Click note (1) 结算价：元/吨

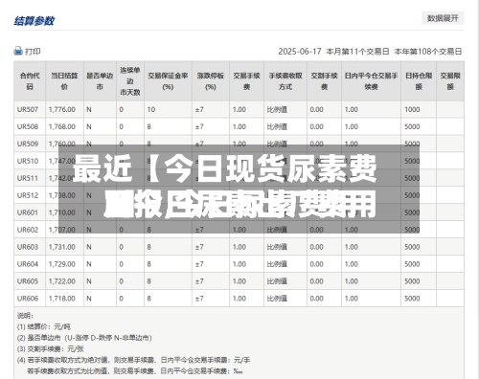click(x=44, y=326)
